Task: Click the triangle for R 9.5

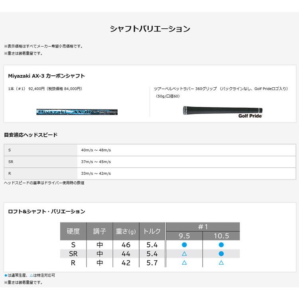Action: (x=184, y=263)
